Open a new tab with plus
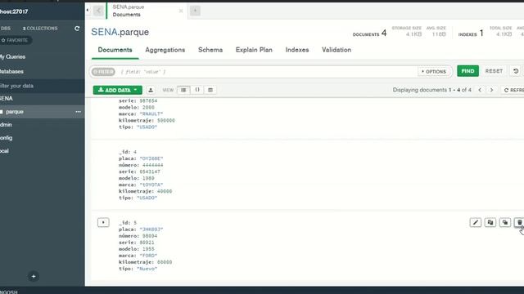 pyautogui.click(x=195, y=11)
